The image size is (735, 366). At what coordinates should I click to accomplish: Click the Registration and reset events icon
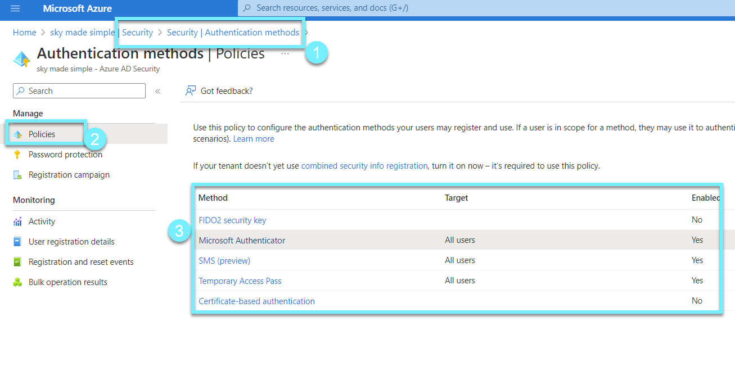(17, 262)
